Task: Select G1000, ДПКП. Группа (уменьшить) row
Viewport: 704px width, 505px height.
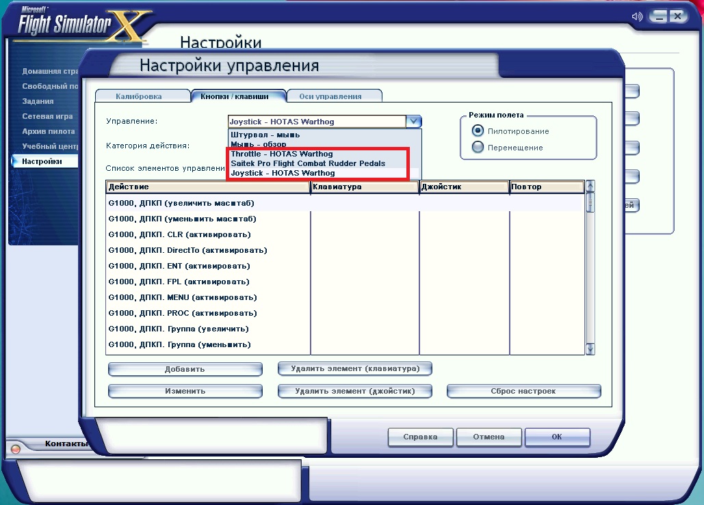Action: pos(345,344)
